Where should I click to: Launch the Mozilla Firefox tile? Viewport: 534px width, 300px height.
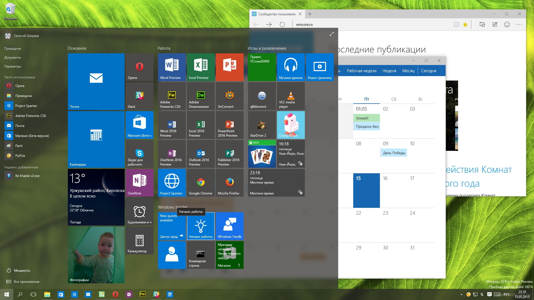pos(229,183)
